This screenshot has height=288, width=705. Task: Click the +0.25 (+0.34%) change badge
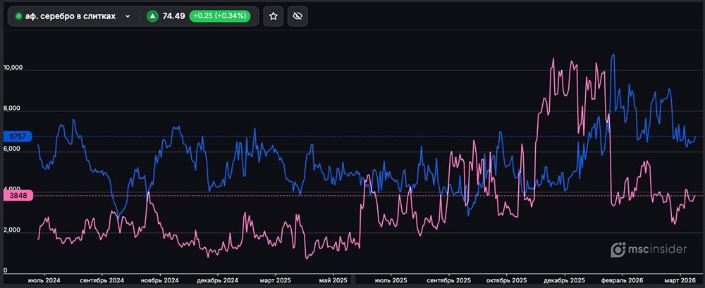click(219, 15)
